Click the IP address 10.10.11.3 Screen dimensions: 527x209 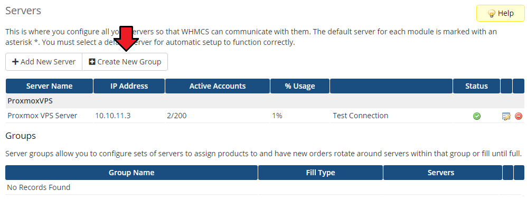113,116
